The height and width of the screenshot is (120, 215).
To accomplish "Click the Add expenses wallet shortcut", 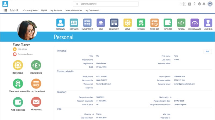I will 18,102.
